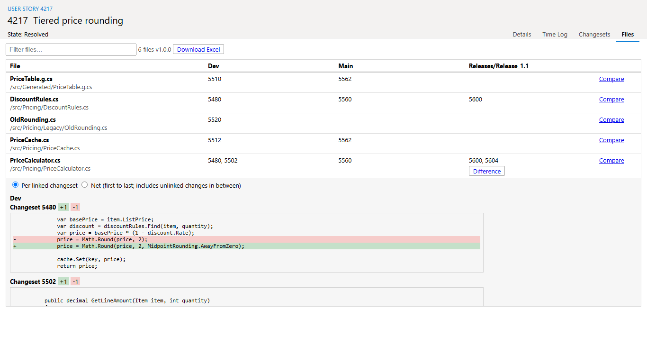Click the Difference button under Release_1.1

(x=487, y=171)
